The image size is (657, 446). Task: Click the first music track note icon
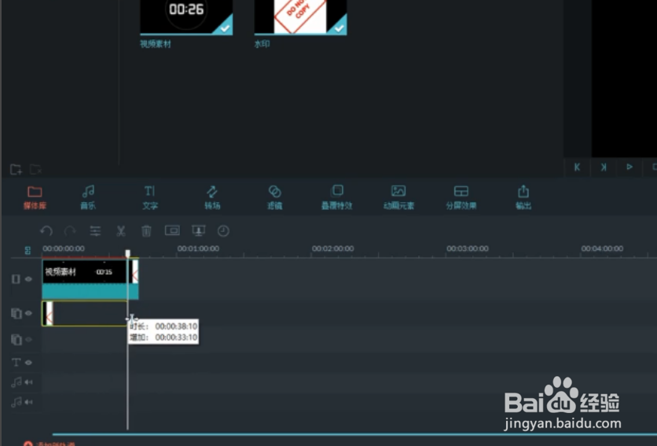coord(17,382)
